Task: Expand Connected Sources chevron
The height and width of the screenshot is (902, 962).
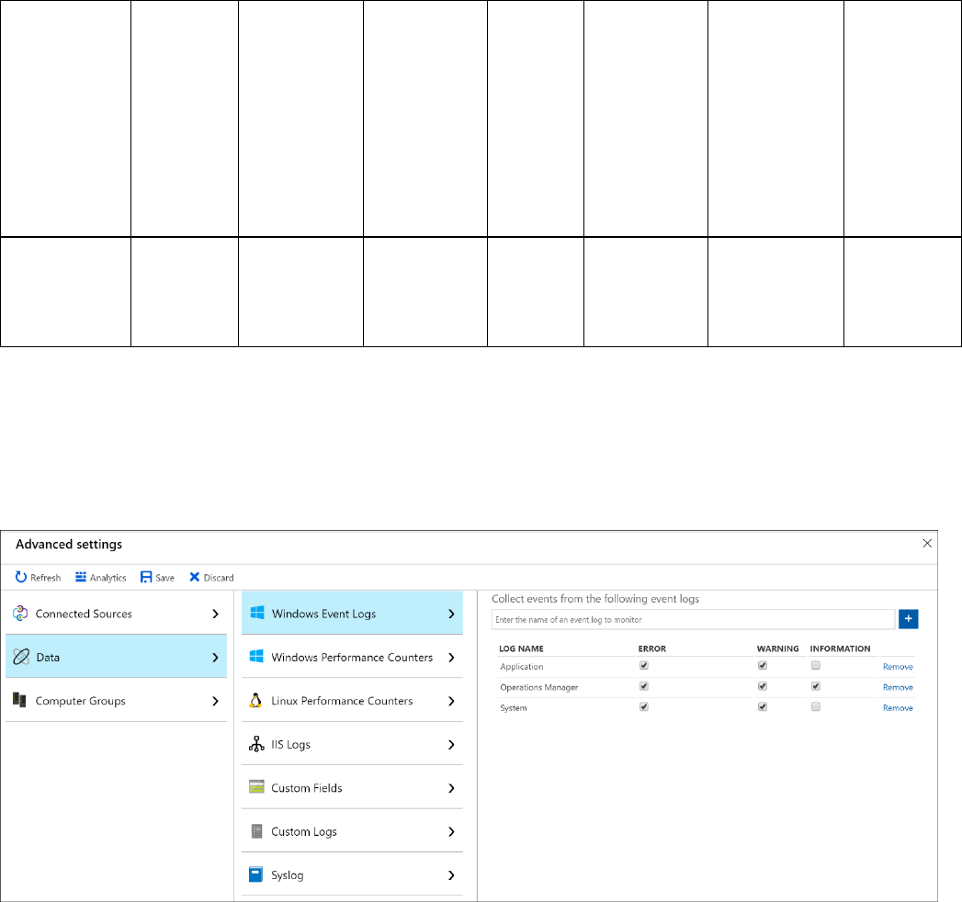Action: [215, 614]
